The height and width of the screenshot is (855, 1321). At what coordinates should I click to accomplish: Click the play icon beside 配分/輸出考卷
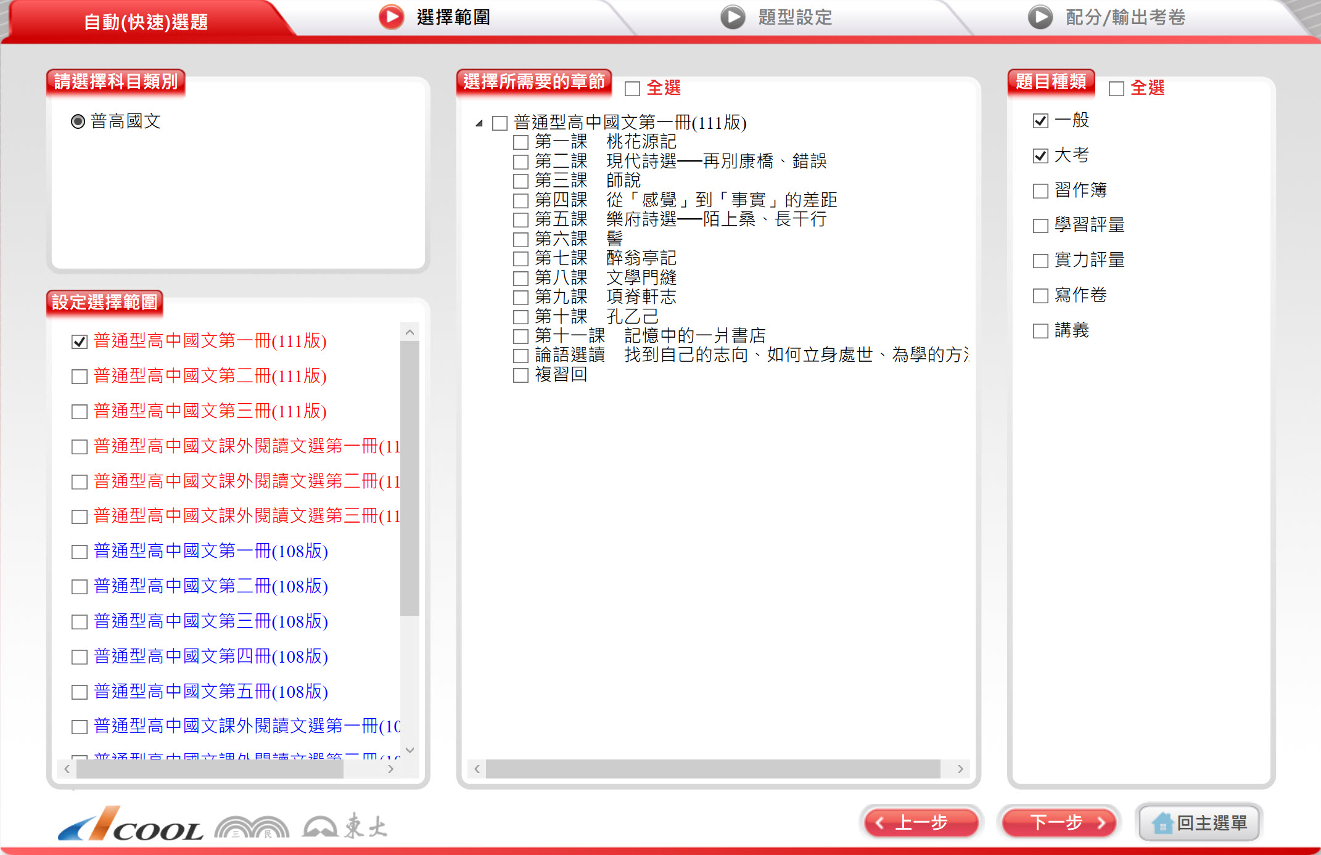1040,17
